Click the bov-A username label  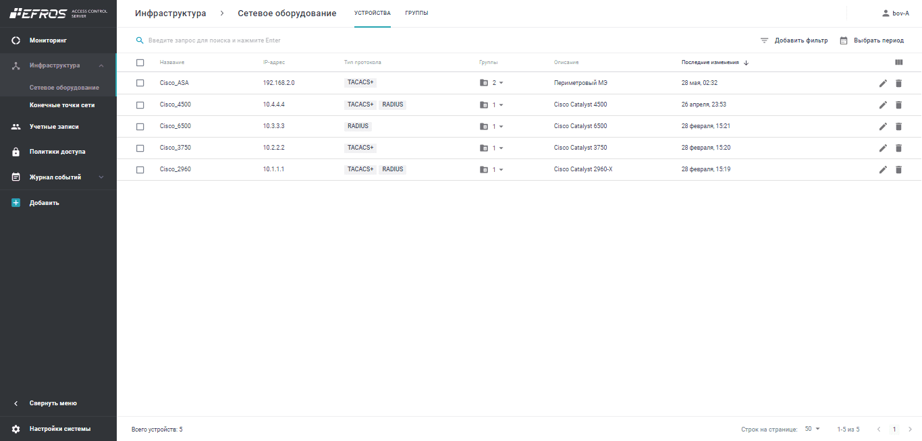tap(900, 13)
